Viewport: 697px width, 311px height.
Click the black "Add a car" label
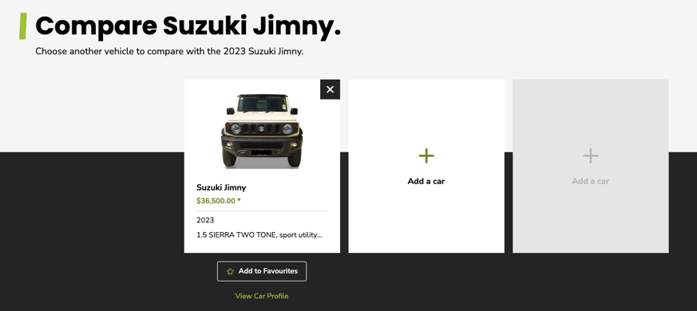point(426,181)
